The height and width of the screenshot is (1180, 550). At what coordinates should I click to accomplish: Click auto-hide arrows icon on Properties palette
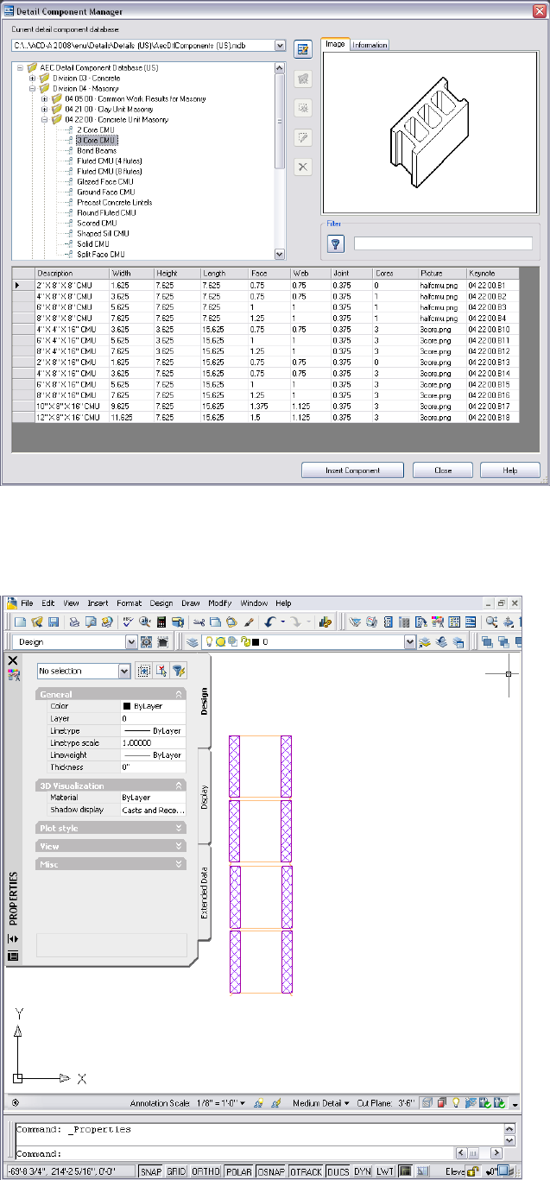tap(13, 938)
